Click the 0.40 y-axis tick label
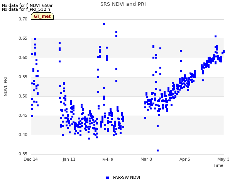The image size is (247, 185). coord(23,135)
